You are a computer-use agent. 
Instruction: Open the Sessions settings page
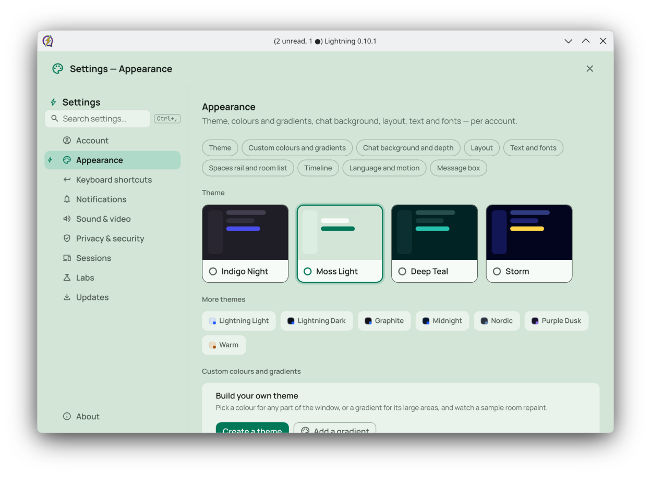113,258
